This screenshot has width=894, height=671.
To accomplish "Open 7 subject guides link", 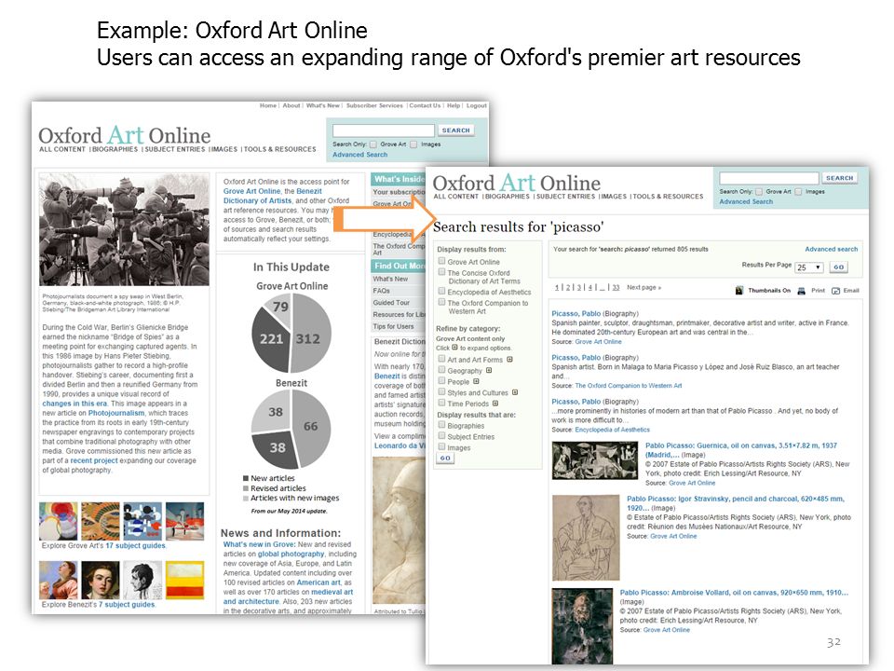I will tap(127, 605).
